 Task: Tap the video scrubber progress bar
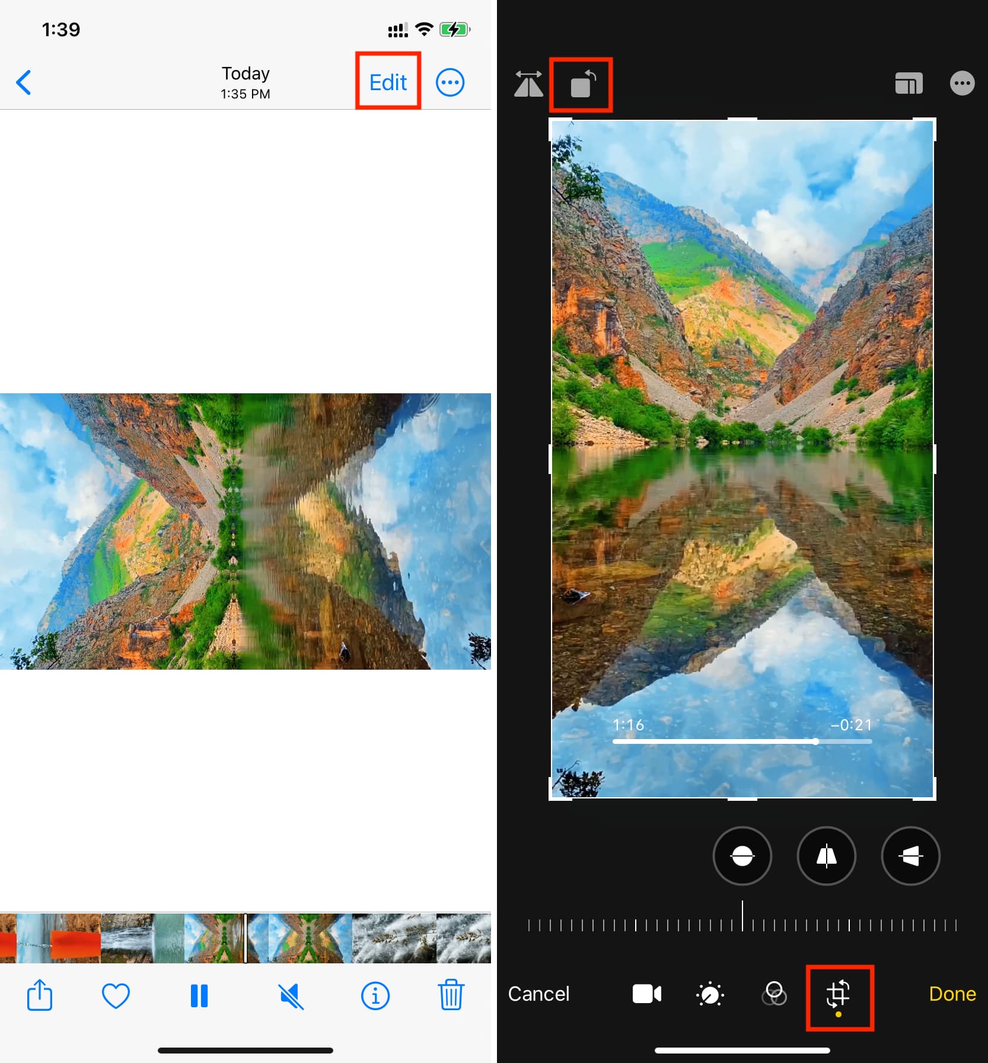[x=742, y=741]
